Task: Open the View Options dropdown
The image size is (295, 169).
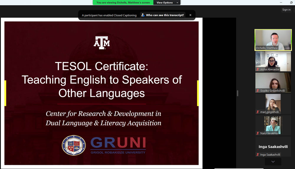Action: (x=165, y=3)
